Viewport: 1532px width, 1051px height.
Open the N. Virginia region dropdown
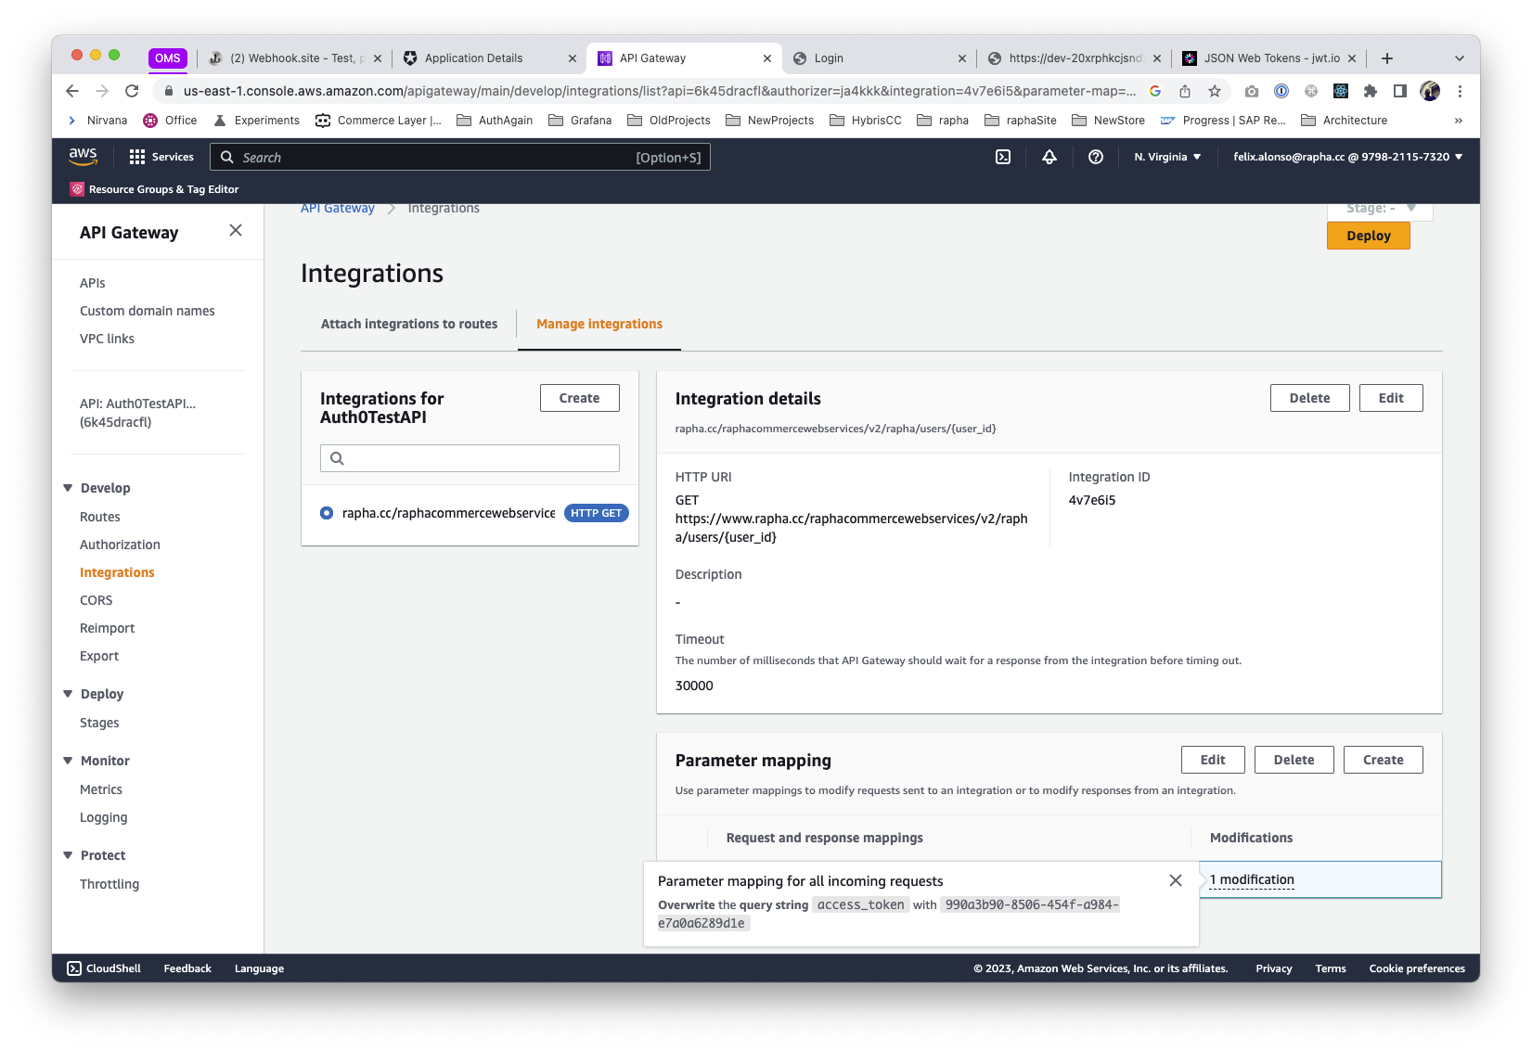point(1167,157)
